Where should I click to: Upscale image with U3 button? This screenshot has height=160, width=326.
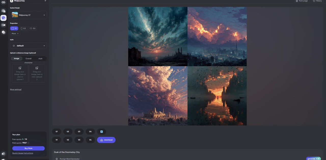point(79,131)
